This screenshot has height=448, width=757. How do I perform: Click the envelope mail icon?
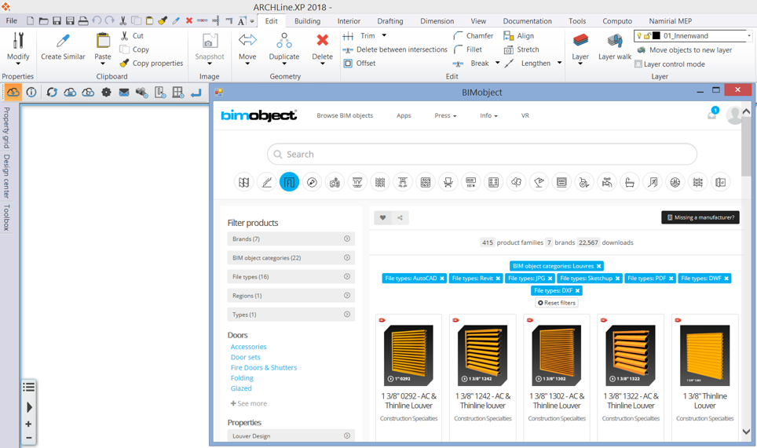pyautogui.click(x=124, y=92)
